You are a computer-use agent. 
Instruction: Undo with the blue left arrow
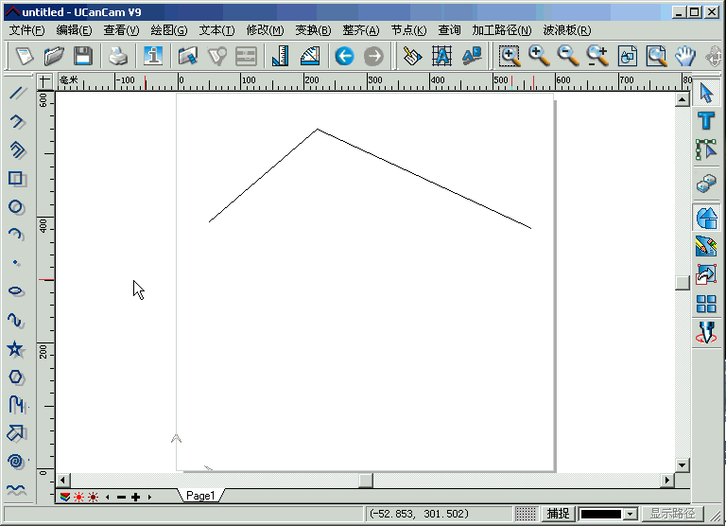[x=344, y=56]
